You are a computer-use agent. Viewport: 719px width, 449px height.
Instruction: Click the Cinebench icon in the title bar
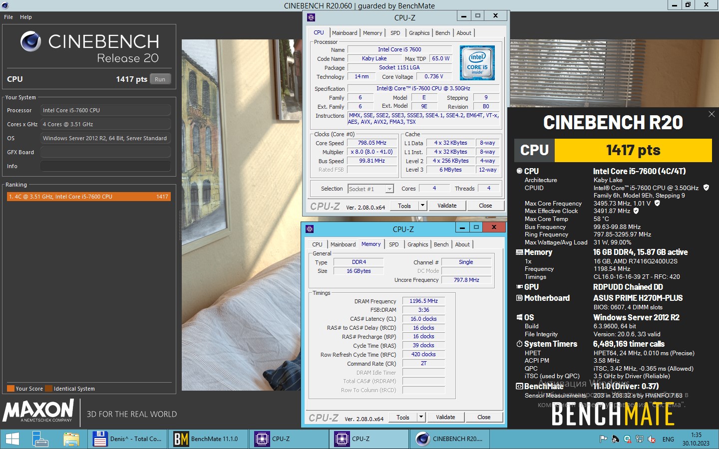coord(5,5)
